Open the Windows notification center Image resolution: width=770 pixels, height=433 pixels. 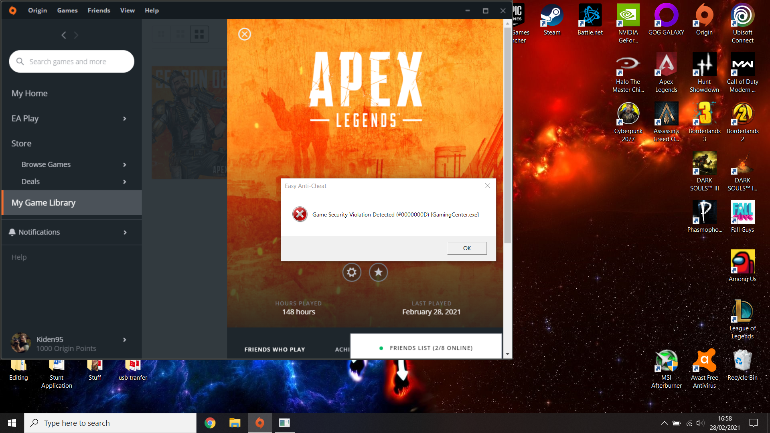click(x=754, y=423)
